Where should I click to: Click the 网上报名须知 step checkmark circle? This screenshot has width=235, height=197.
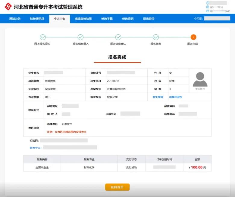(43, 37)
